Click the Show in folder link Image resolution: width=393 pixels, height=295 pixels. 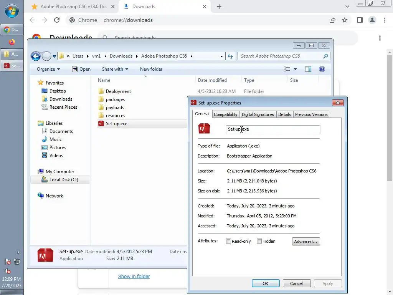[134, 277]
